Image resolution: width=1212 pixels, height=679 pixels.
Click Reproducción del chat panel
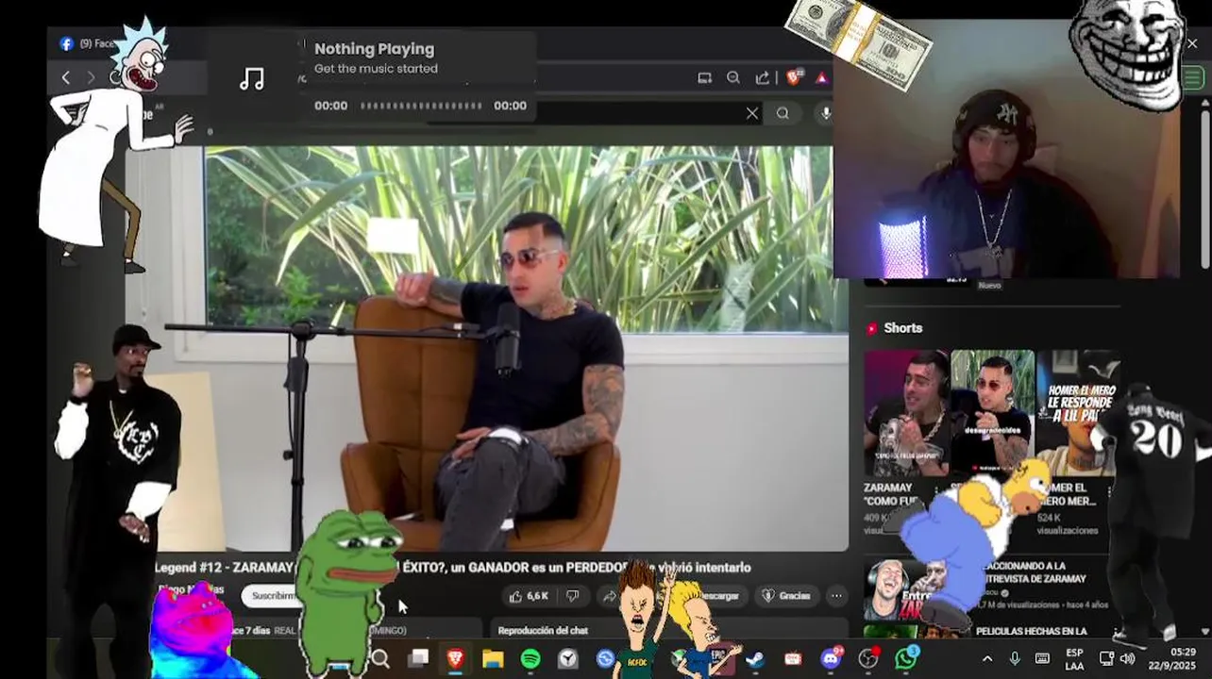pos(543,630)
